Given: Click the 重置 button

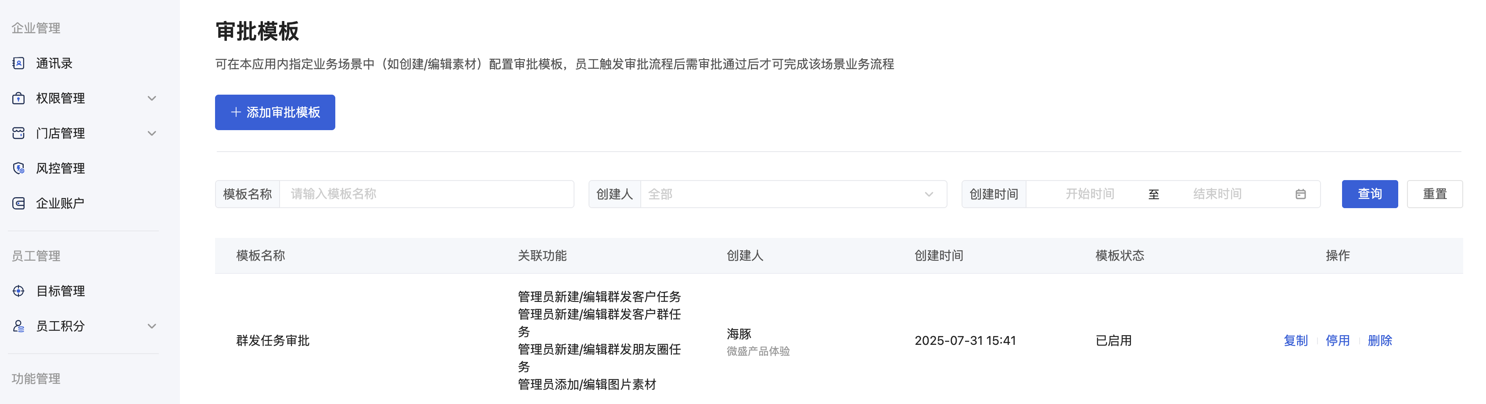Looking at the screenshot, I should (1435, 194).
